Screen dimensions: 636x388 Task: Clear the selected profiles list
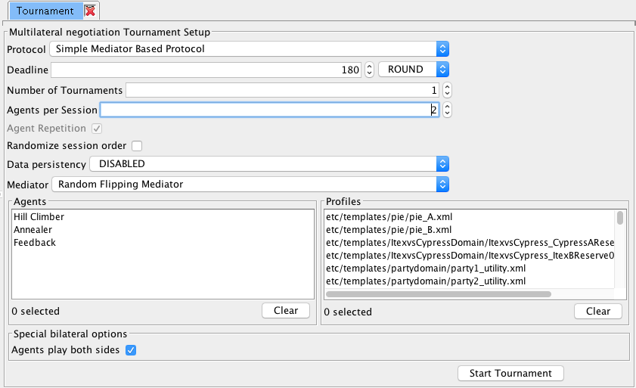tap(598, 312)
